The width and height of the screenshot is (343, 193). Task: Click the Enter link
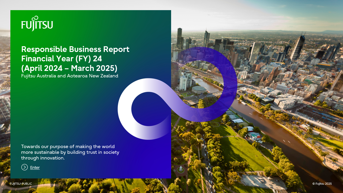(x=35, y=168)
